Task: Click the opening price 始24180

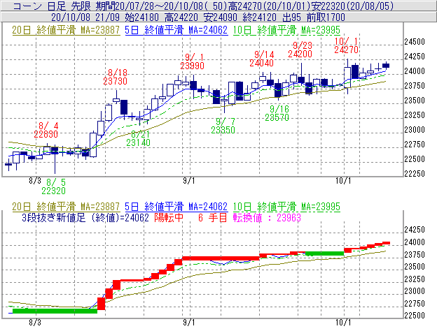Action: click(x=141, y=17)
